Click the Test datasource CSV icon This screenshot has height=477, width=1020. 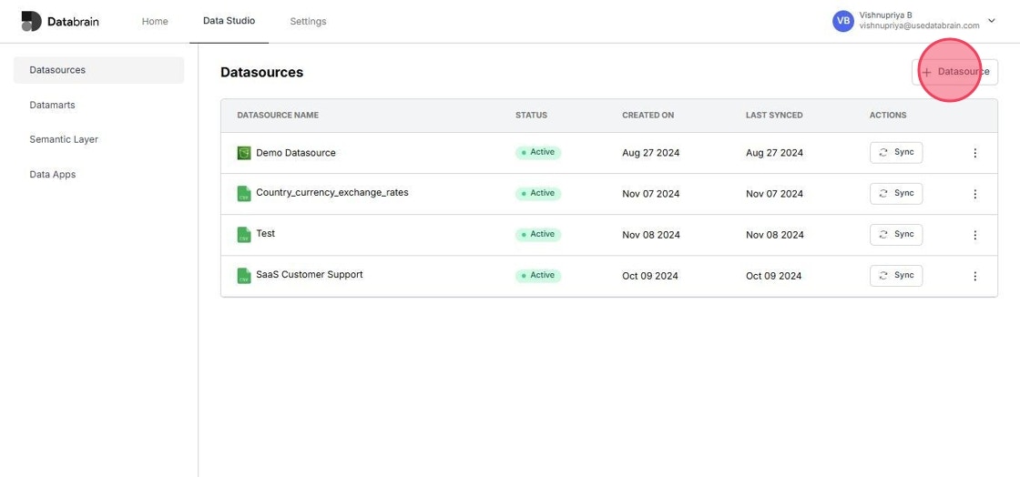tap(244, 235)
